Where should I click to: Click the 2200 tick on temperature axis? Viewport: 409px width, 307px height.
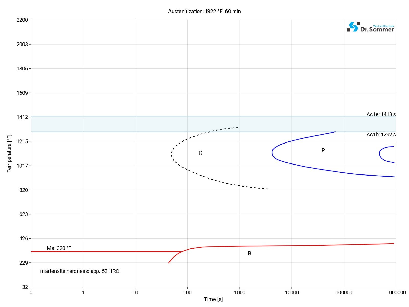[22, 20]
